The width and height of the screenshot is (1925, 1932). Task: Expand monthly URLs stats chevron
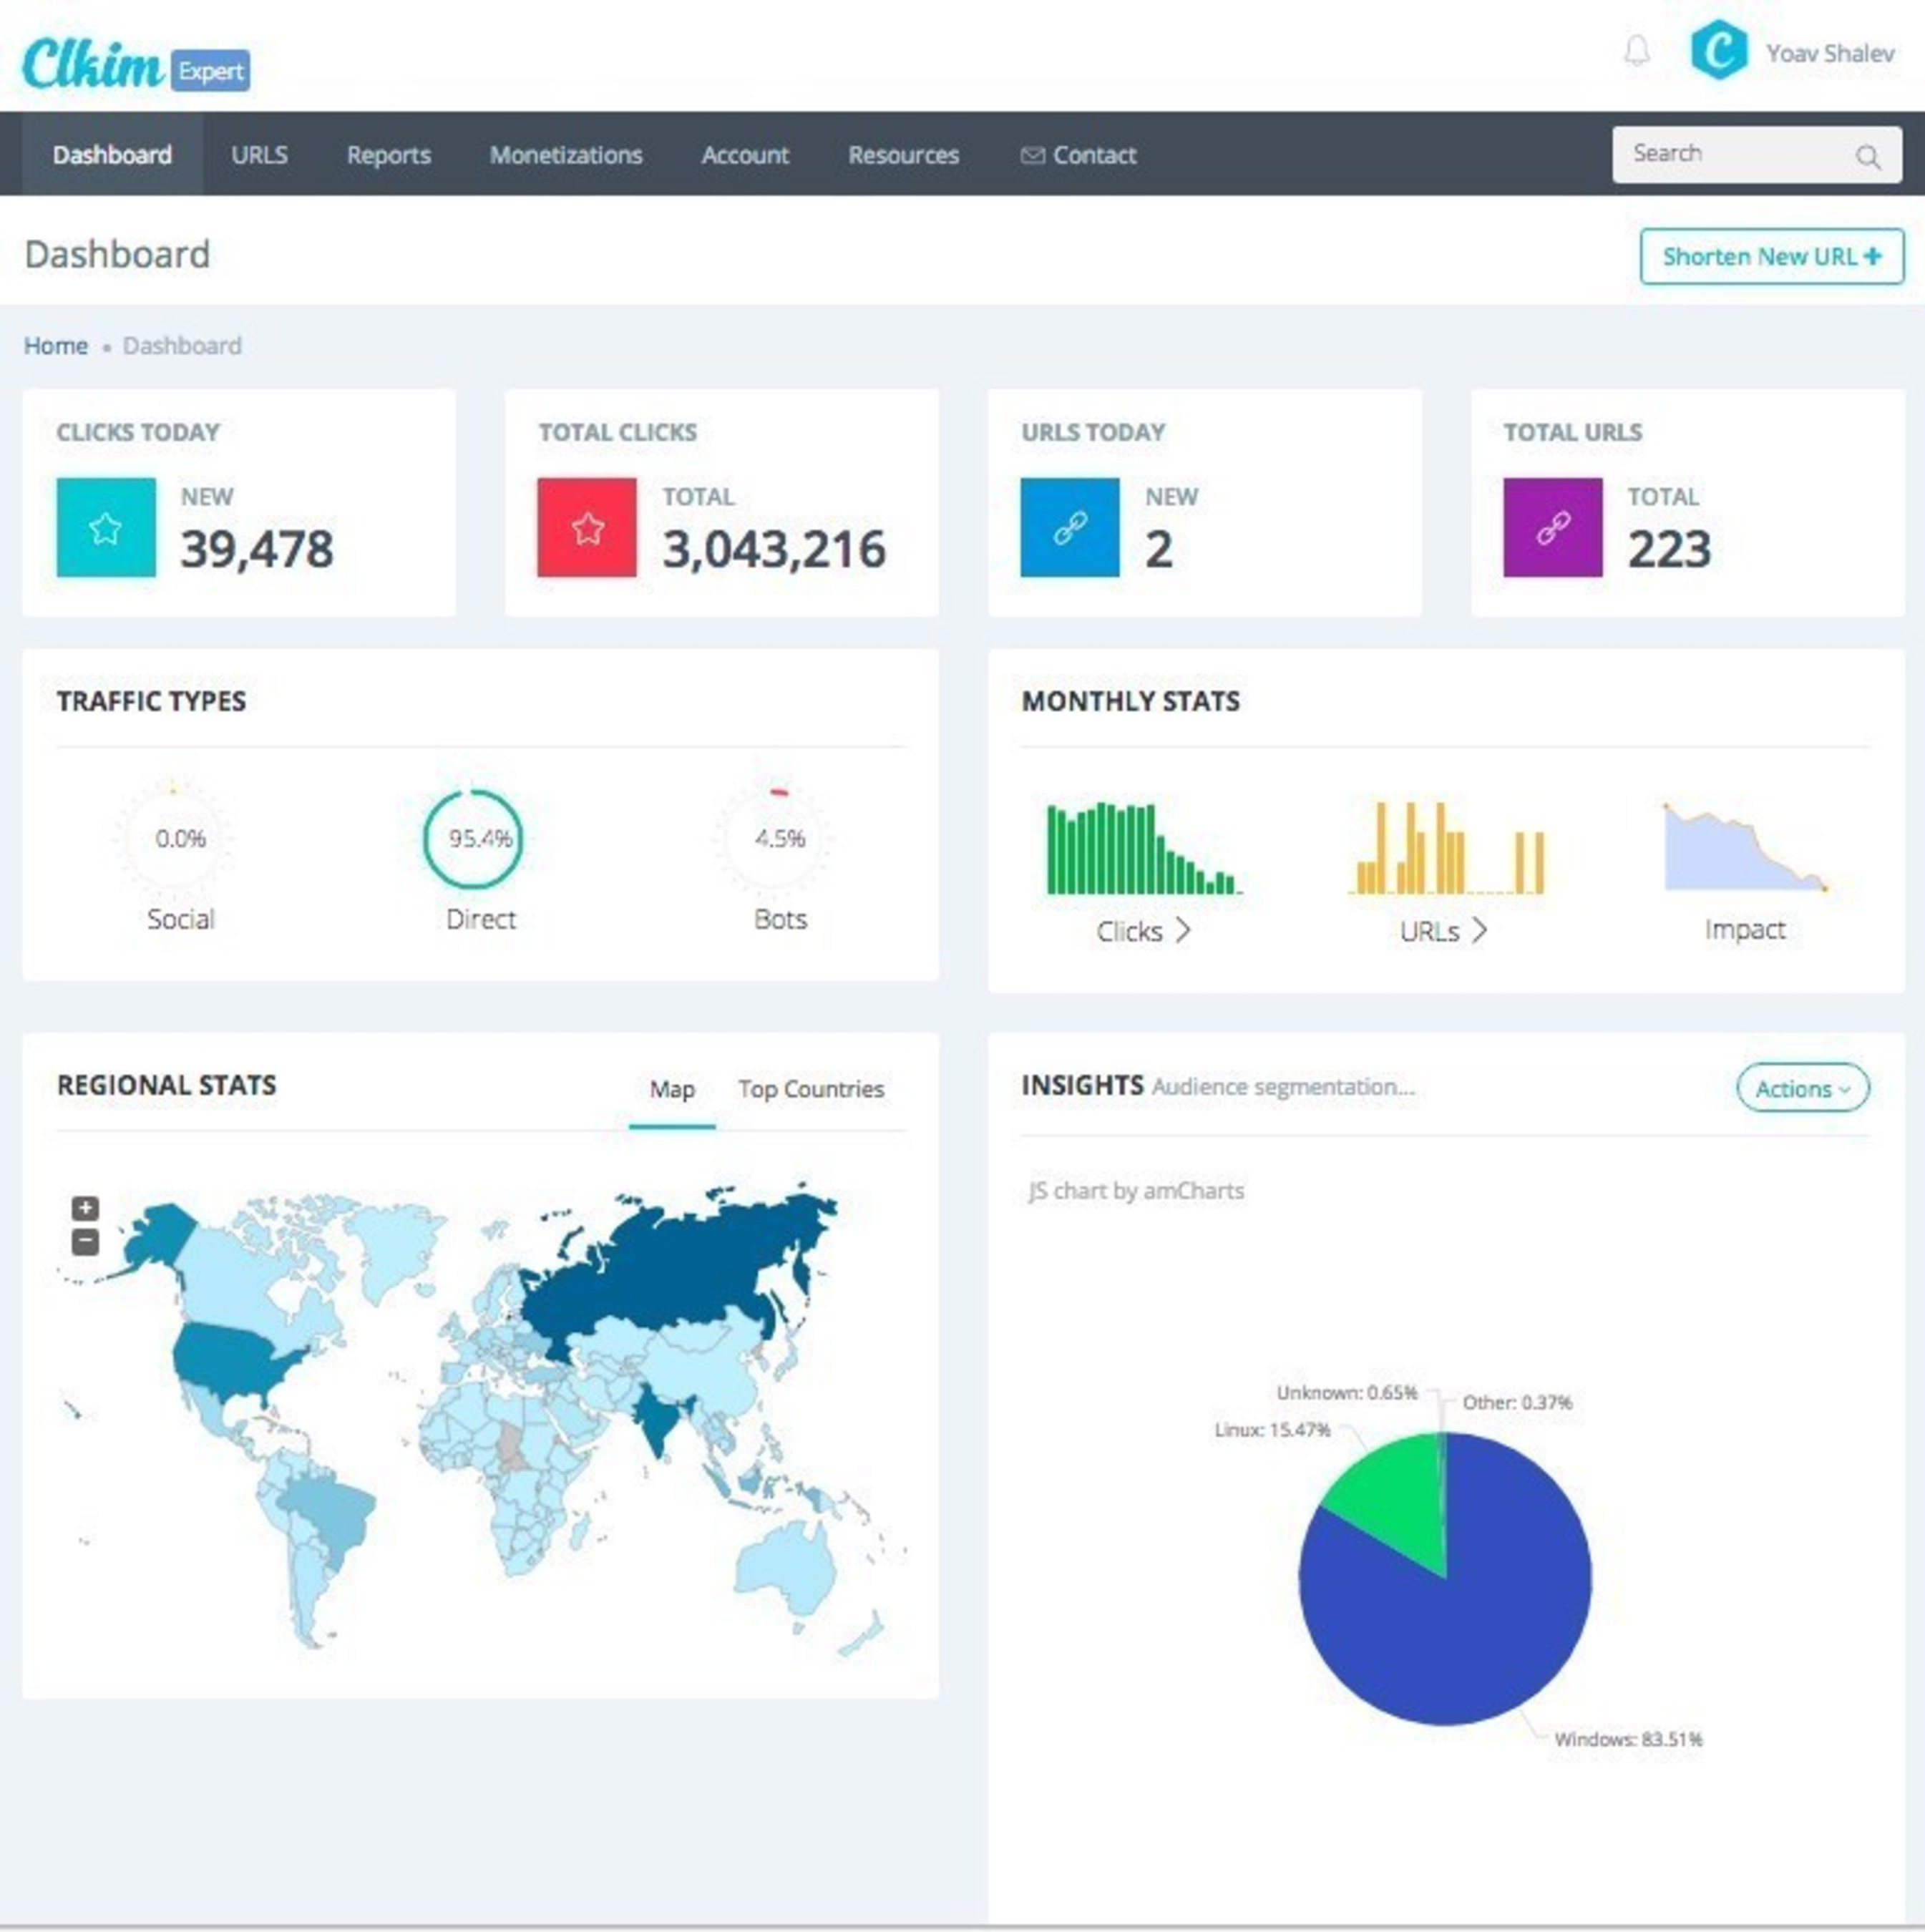coord(1480,930)
